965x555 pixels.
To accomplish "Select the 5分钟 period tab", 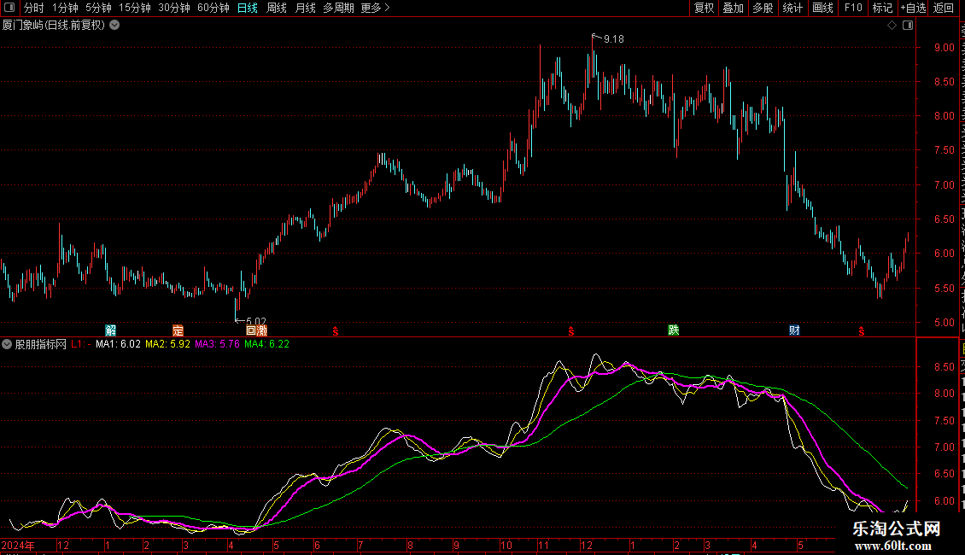I will click(98, 8).
